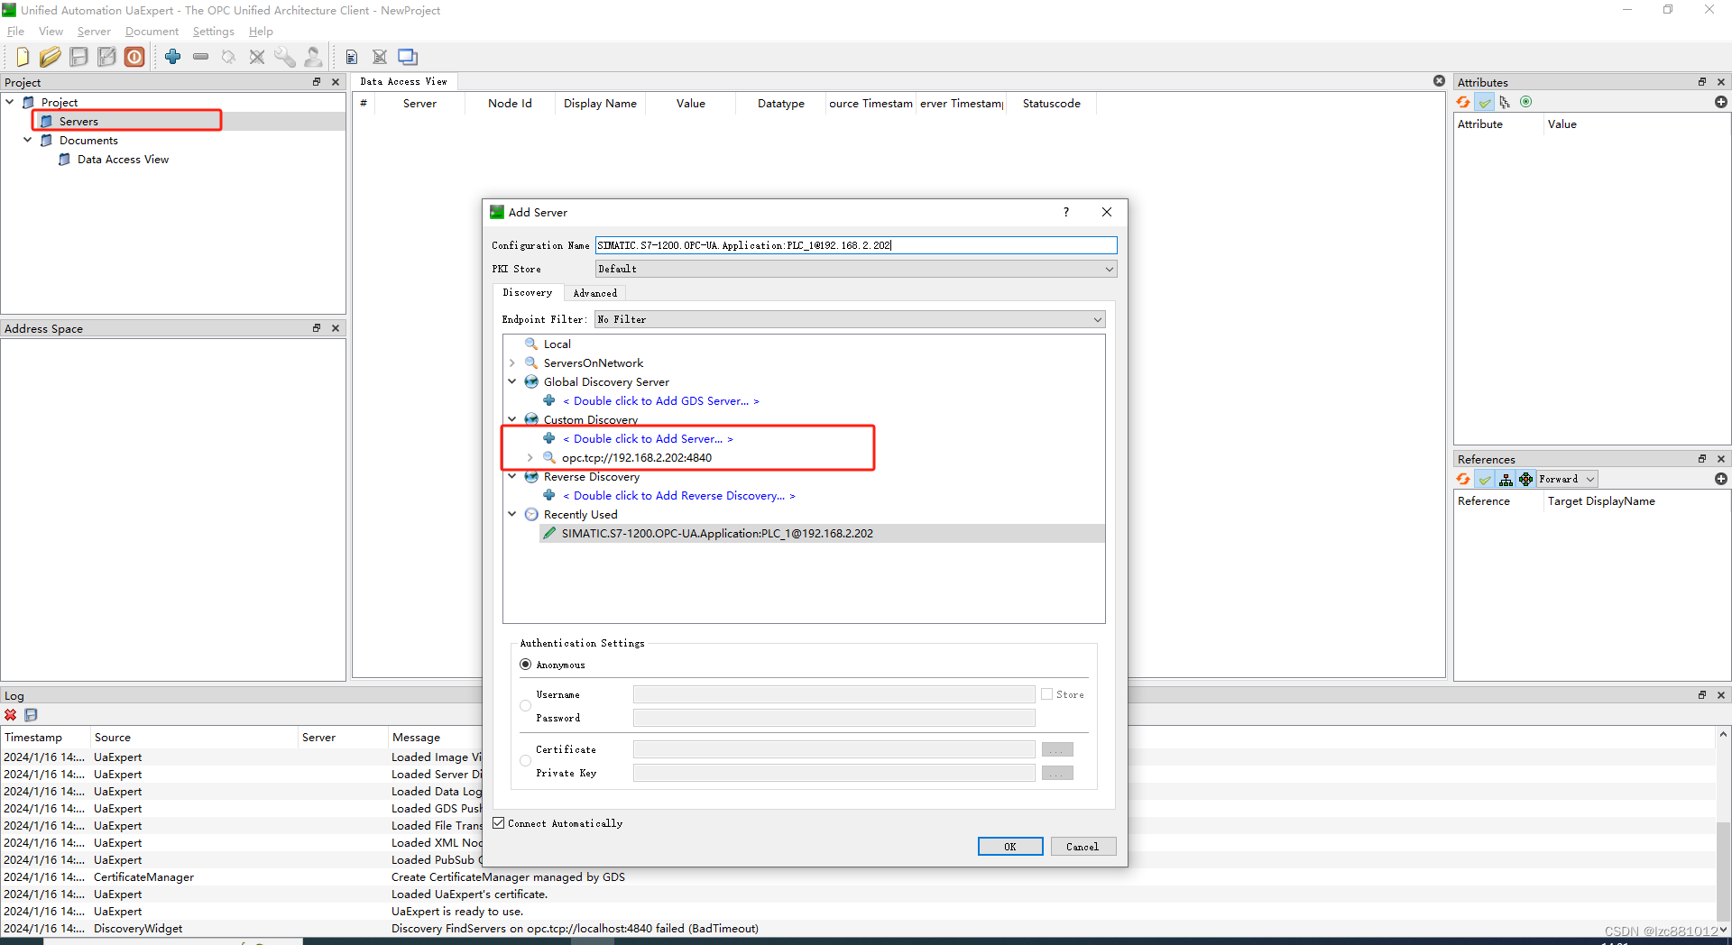Click the Open Project folder icon
Screen dimensions: 1732x945
click(x=51, y=57)
